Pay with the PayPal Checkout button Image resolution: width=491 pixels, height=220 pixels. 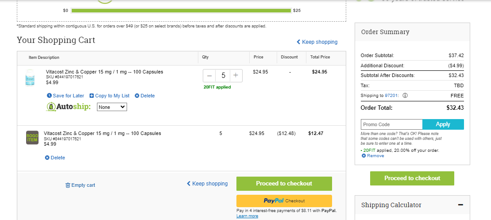point(284,201)
